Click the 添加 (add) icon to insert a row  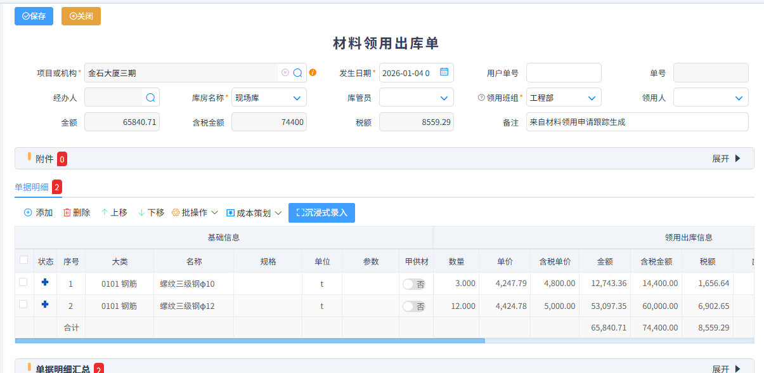(29, 213)
